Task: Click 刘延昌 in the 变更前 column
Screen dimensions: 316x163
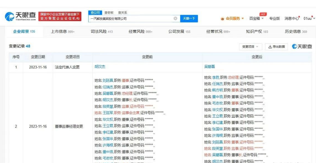Action: 107,80
